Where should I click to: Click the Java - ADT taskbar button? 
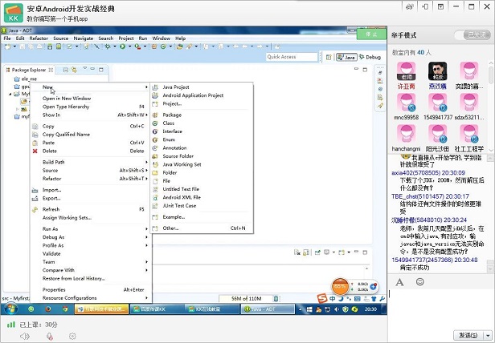click(x=268, y=309)
